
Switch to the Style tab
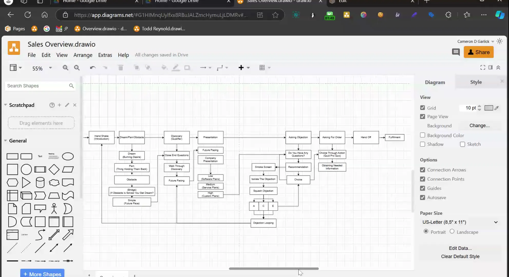coord(476,82)
